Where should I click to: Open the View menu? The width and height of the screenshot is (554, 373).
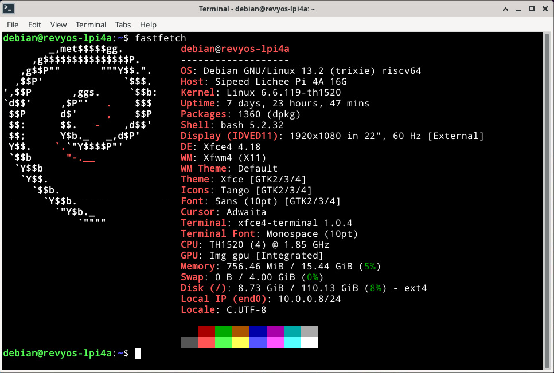(58, 25)
